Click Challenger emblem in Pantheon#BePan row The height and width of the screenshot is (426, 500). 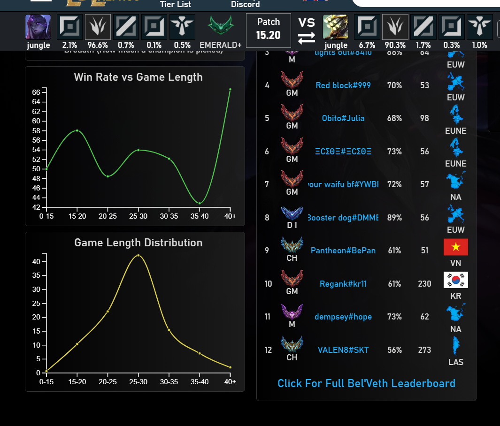[292, 245]
